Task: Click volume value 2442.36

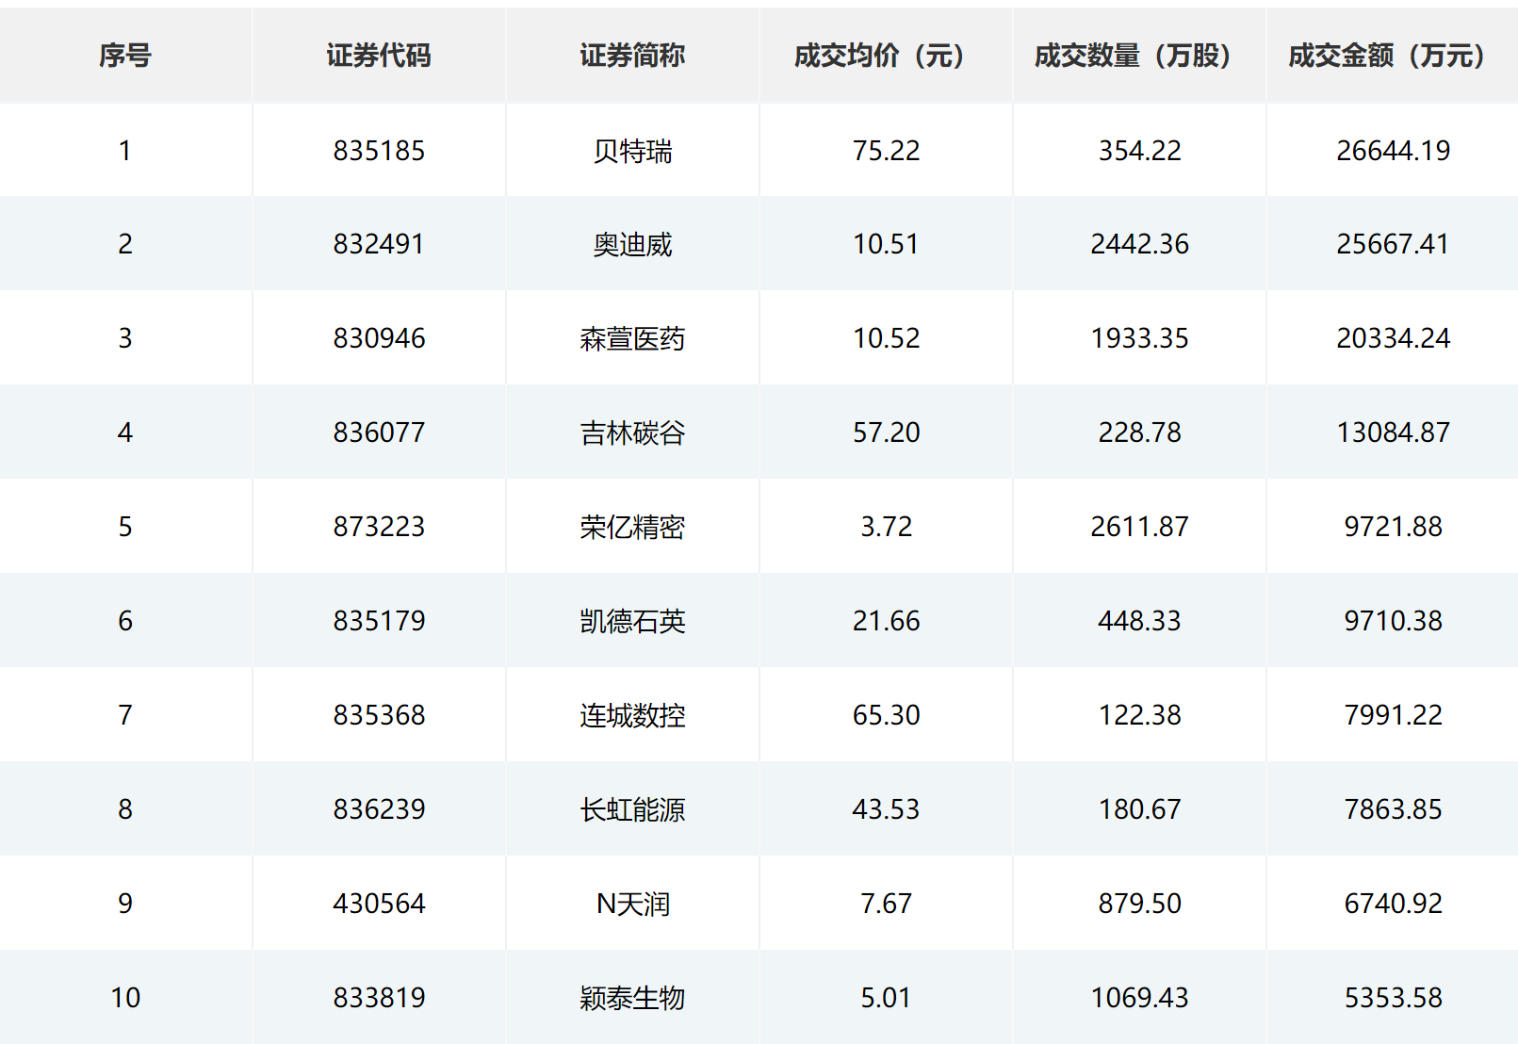Action: coord(1139,244)
